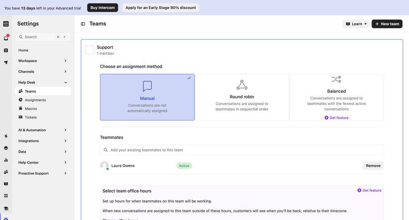409x220 pixels.
Task: Open Teams under Help Desk
Action: [x=43, y=91]
